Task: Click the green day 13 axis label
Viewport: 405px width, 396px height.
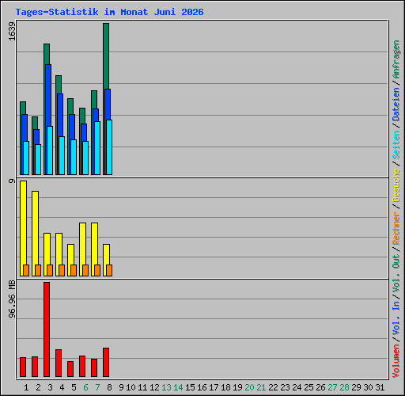Action: tap(166, 387)
